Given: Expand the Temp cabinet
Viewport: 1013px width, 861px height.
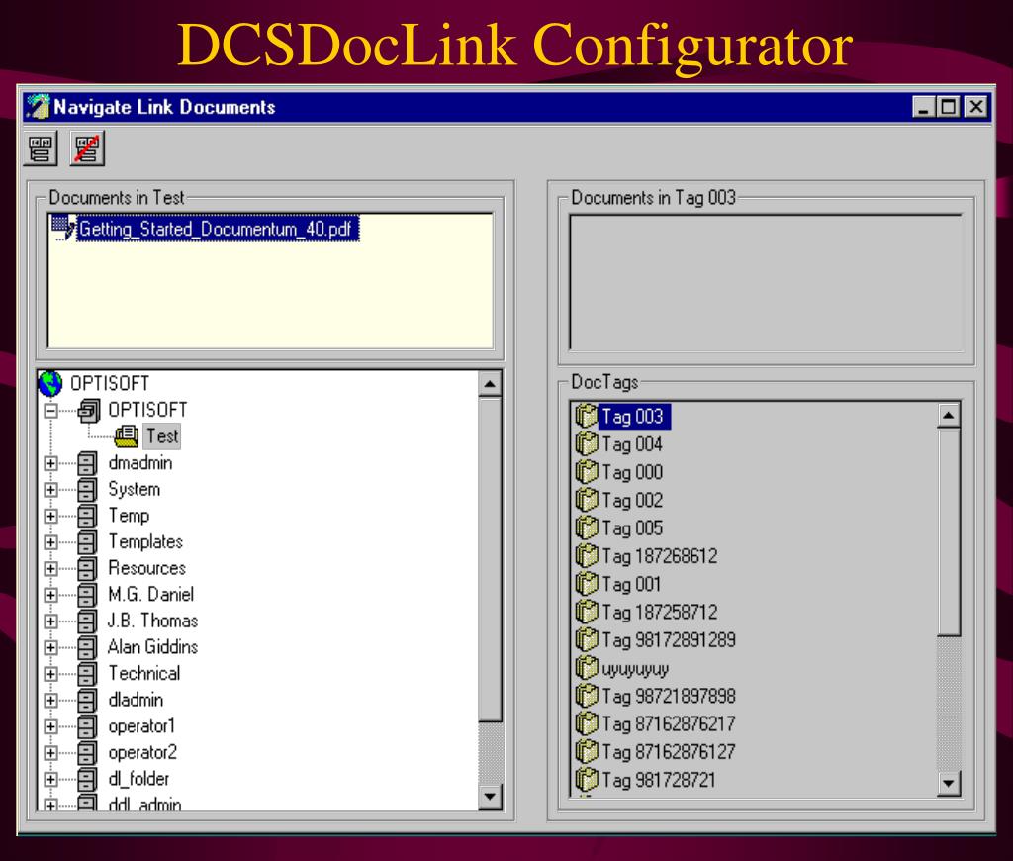Looking at the screenshot, I should tap(51, 516).
